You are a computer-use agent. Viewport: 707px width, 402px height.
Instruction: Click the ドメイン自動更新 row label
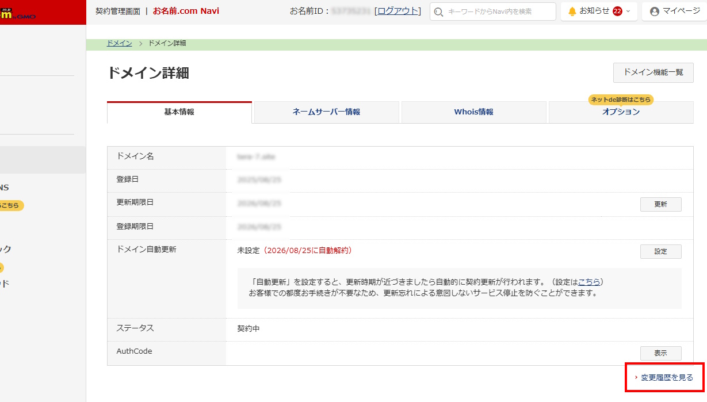[x=146, y=250]
